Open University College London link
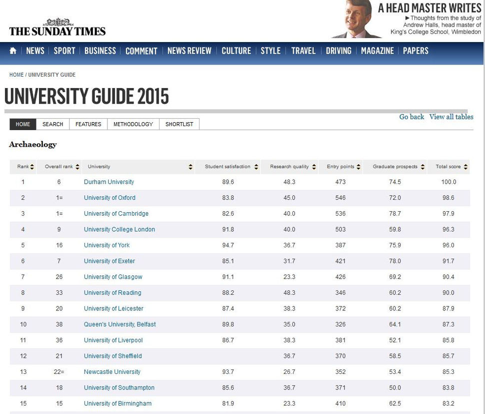The height and width of the screenshot is (414, 485). coord(119,229)
